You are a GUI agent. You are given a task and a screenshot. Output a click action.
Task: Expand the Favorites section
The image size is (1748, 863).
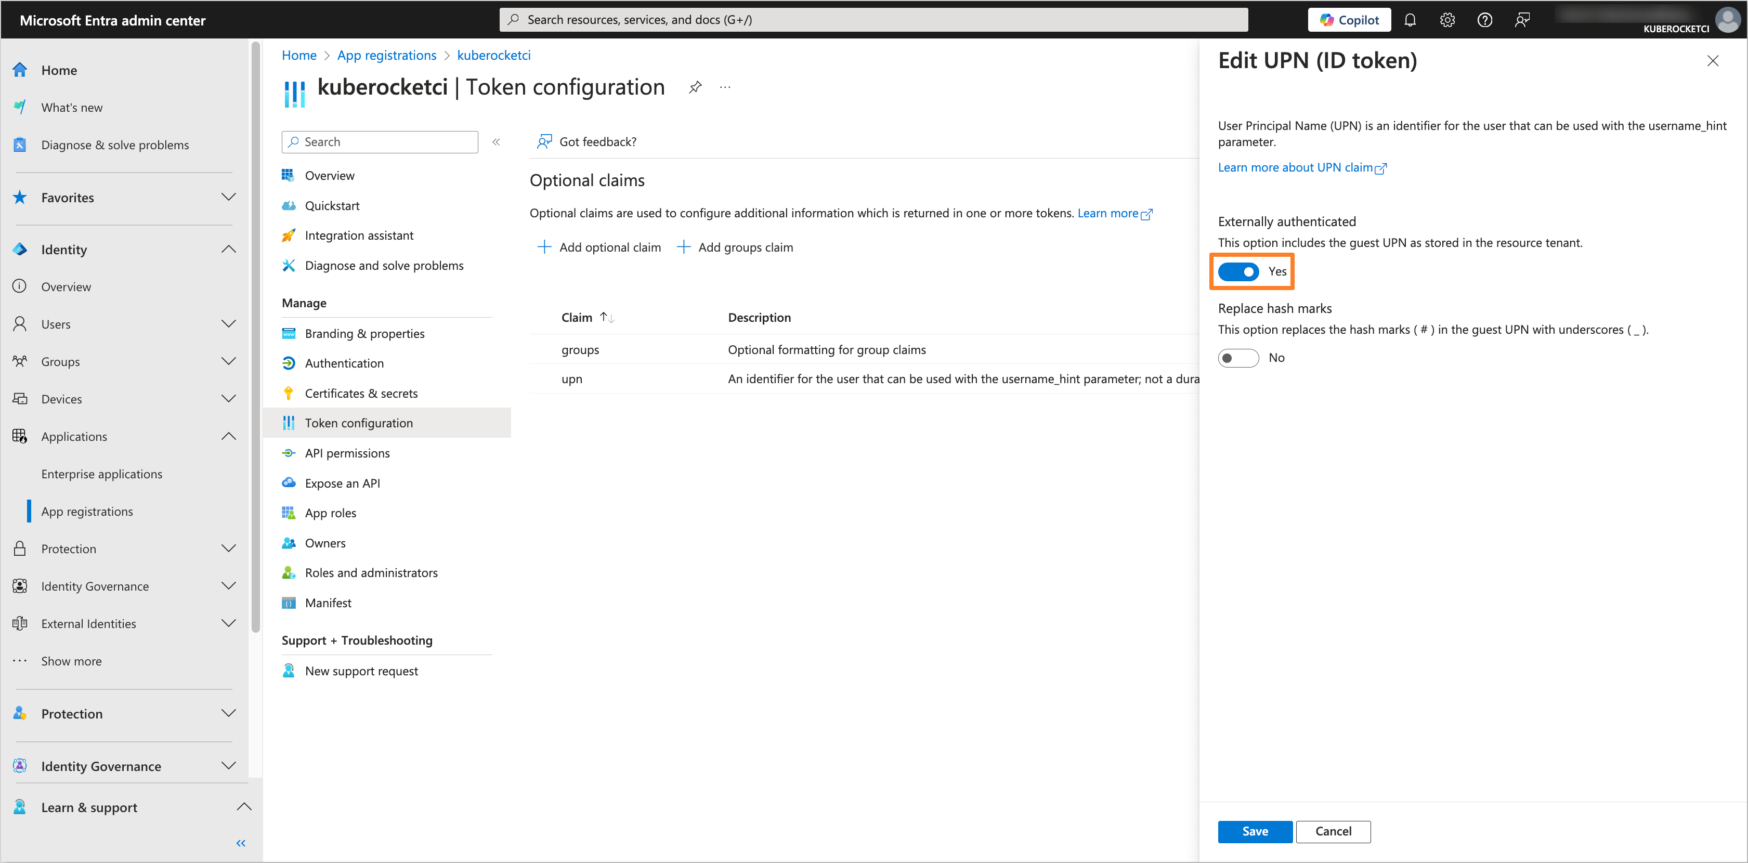point(229,197)
